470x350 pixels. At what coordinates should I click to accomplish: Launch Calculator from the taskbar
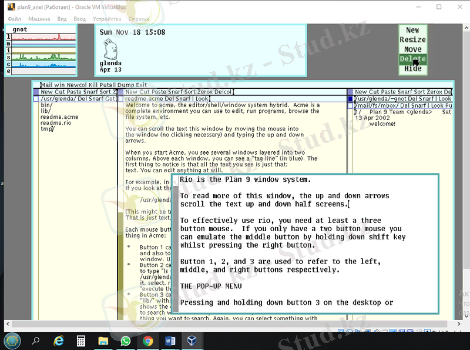[81, 340]
